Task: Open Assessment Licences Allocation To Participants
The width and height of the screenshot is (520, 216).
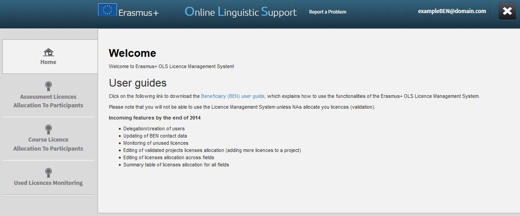Action: (48, 101)
